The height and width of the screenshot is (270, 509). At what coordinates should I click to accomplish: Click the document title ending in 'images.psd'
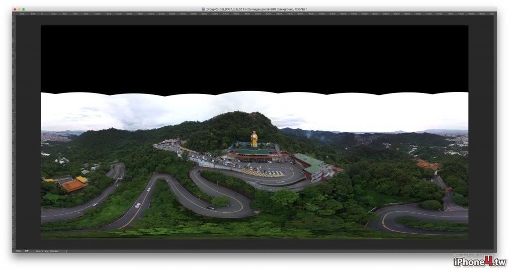coord(256,9)
